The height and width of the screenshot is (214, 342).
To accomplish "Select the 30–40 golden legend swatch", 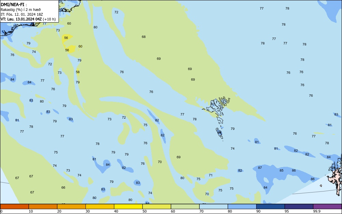I will tap(100, 206).
